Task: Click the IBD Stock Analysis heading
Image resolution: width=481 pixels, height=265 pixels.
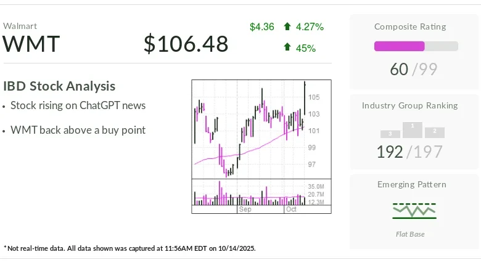Action: [x=59, y=86]
